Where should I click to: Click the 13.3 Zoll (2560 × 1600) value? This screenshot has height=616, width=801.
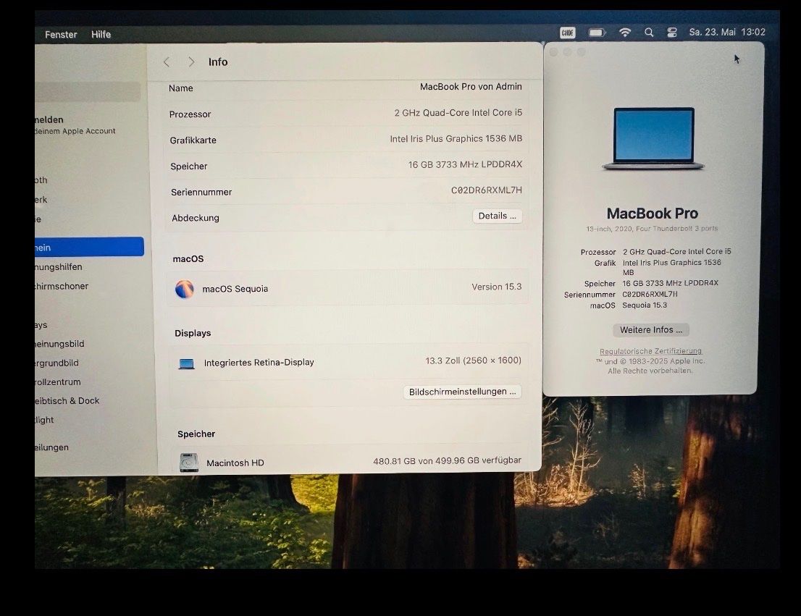click(x=473, y=360)
